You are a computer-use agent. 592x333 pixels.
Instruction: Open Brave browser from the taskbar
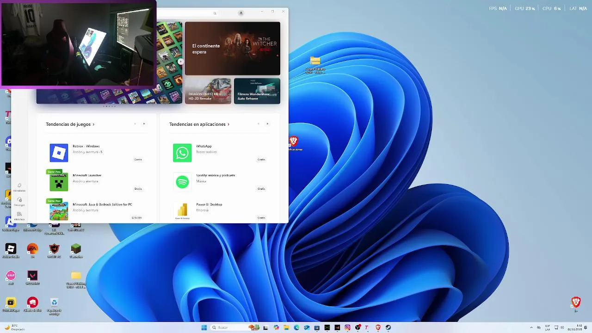click(x=378, y=327)
